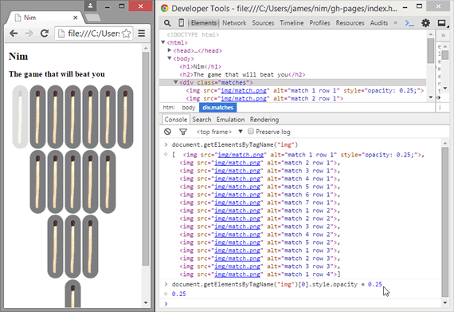Open DevTools settings gear
Viewport: 454px width, 312px height.
click(425, 23)
